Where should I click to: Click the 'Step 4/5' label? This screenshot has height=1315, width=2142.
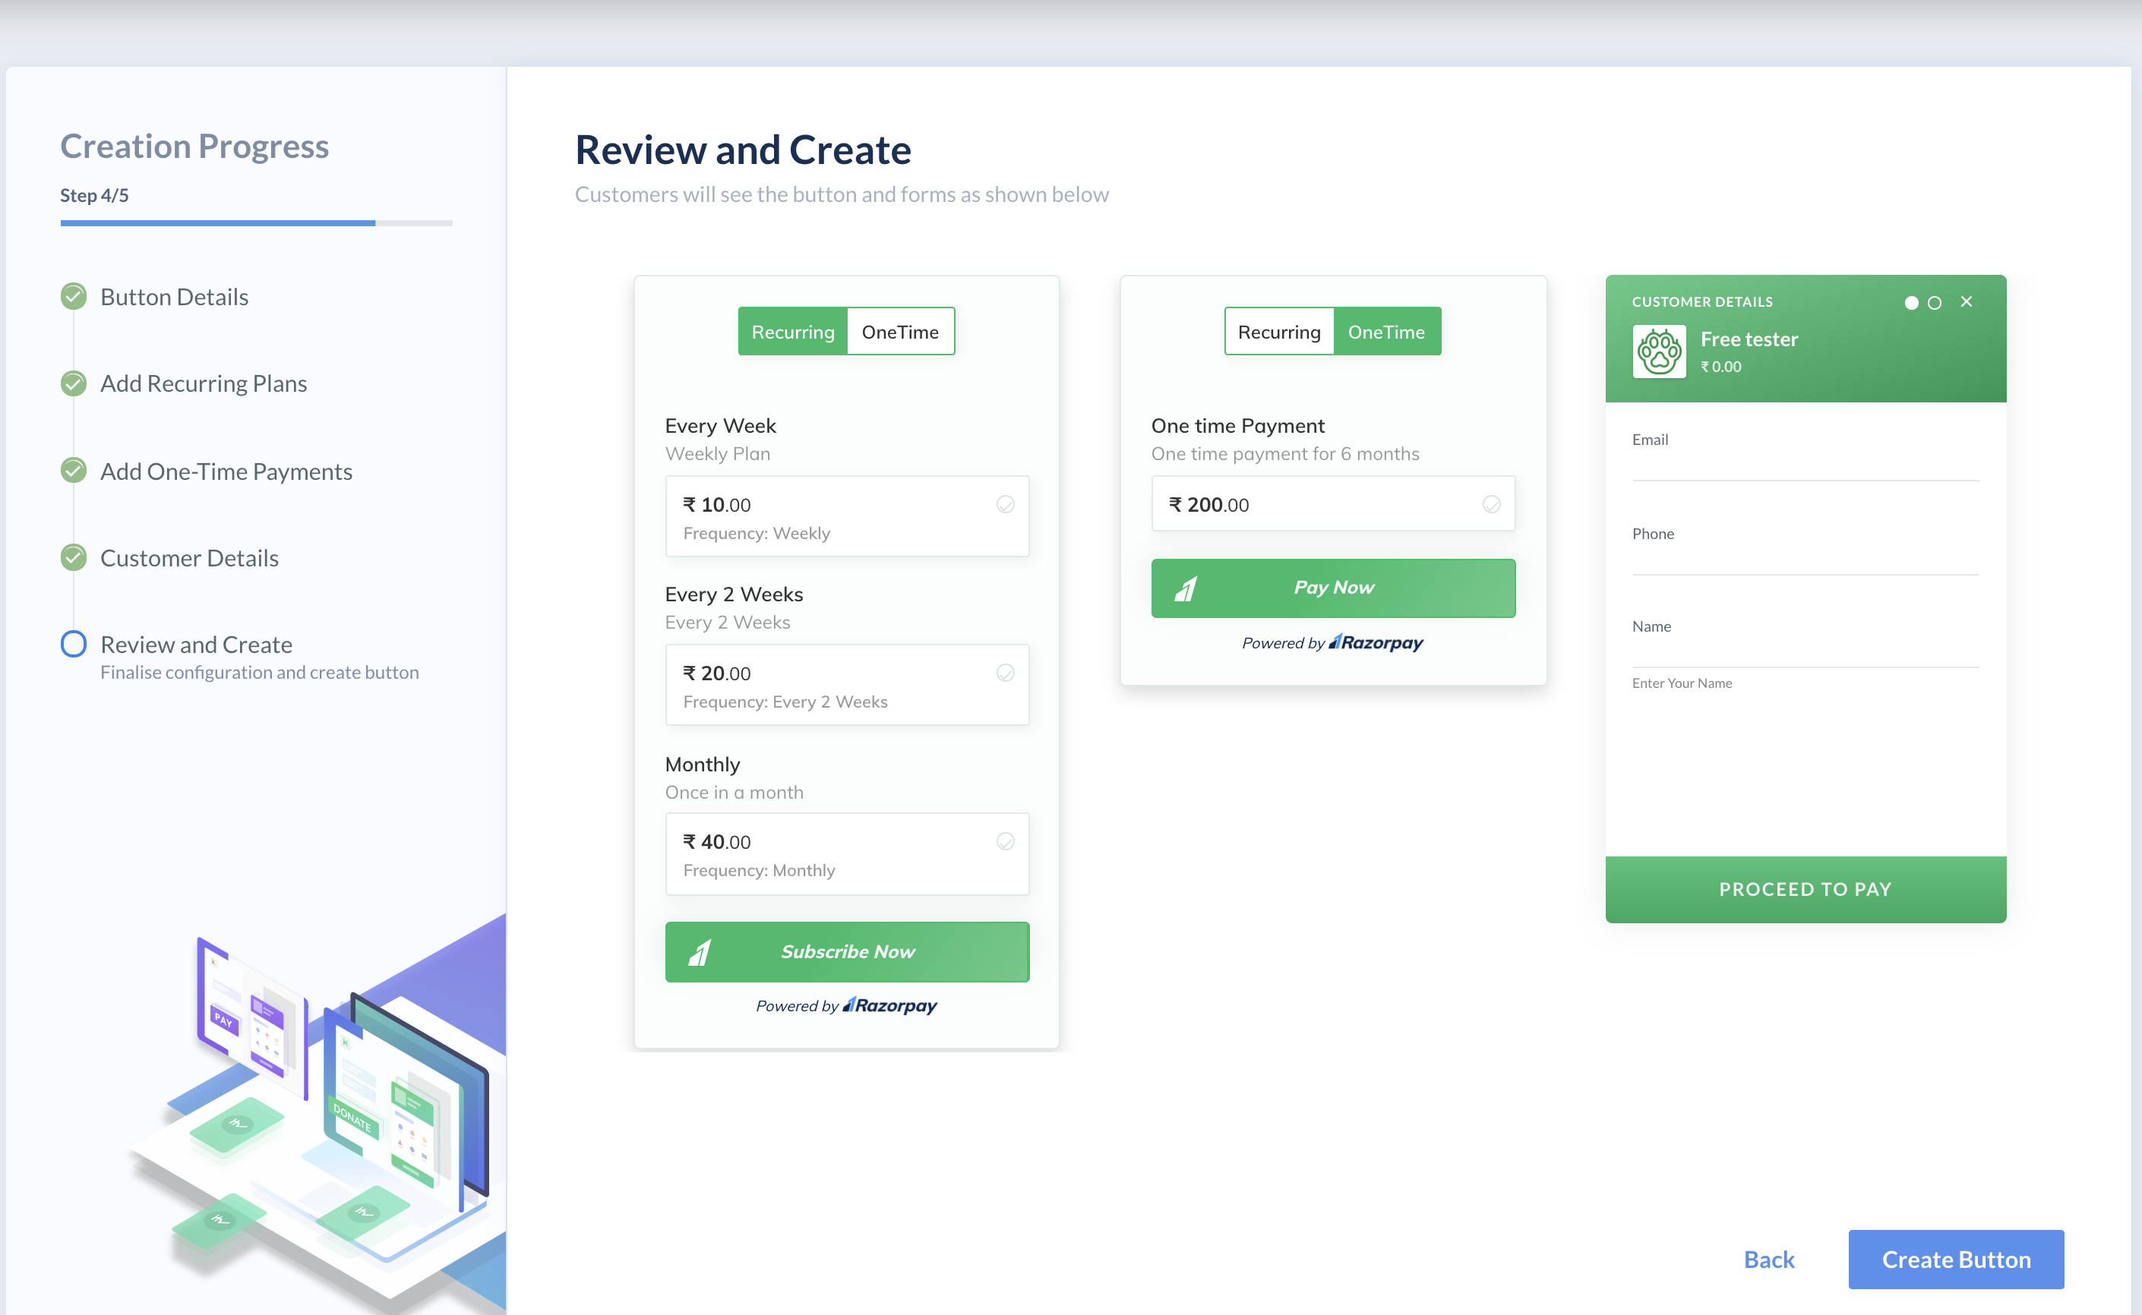(94, 195)
